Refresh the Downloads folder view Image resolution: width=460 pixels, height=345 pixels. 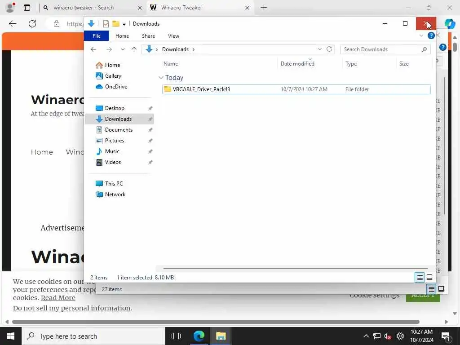pos(329,49)
